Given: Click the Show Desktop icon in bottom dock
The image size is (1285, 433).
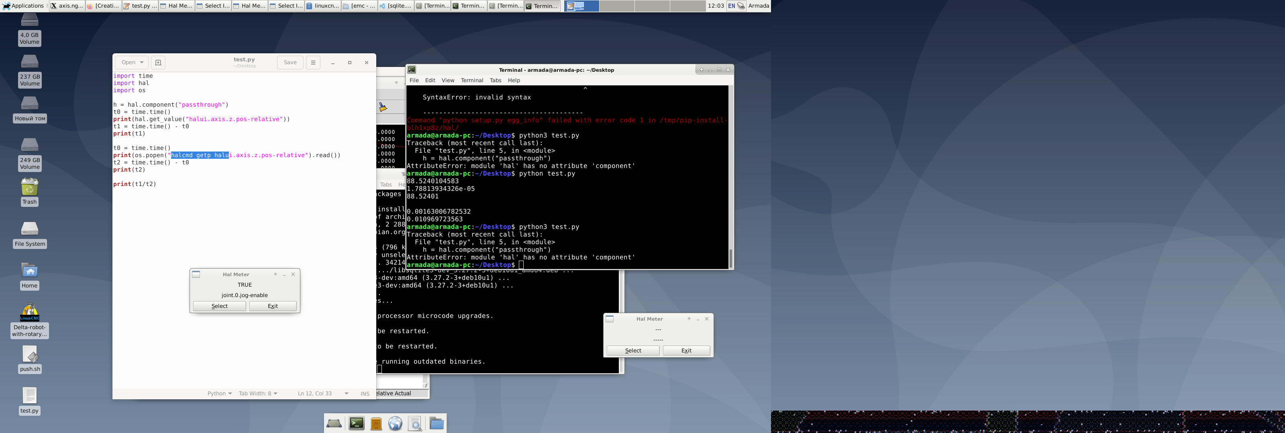Looking at the screenshot, I should coord(334,423).
